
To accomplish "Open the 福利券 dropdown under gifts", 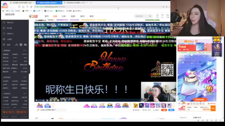I will click(136, 110).
